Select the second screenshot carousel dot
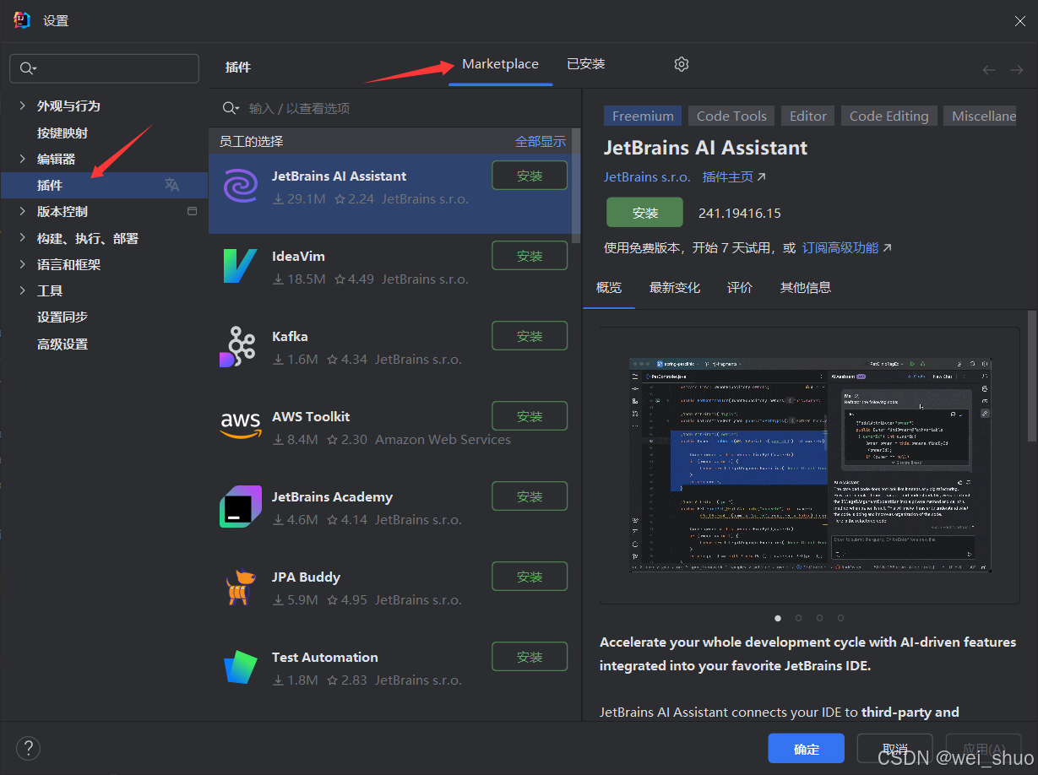This screenshot has height=775, width=1038. 798,618
